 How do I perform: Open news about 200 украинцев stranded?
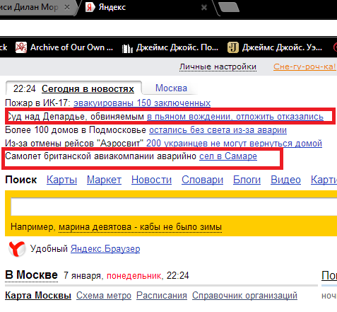(234, 143)
